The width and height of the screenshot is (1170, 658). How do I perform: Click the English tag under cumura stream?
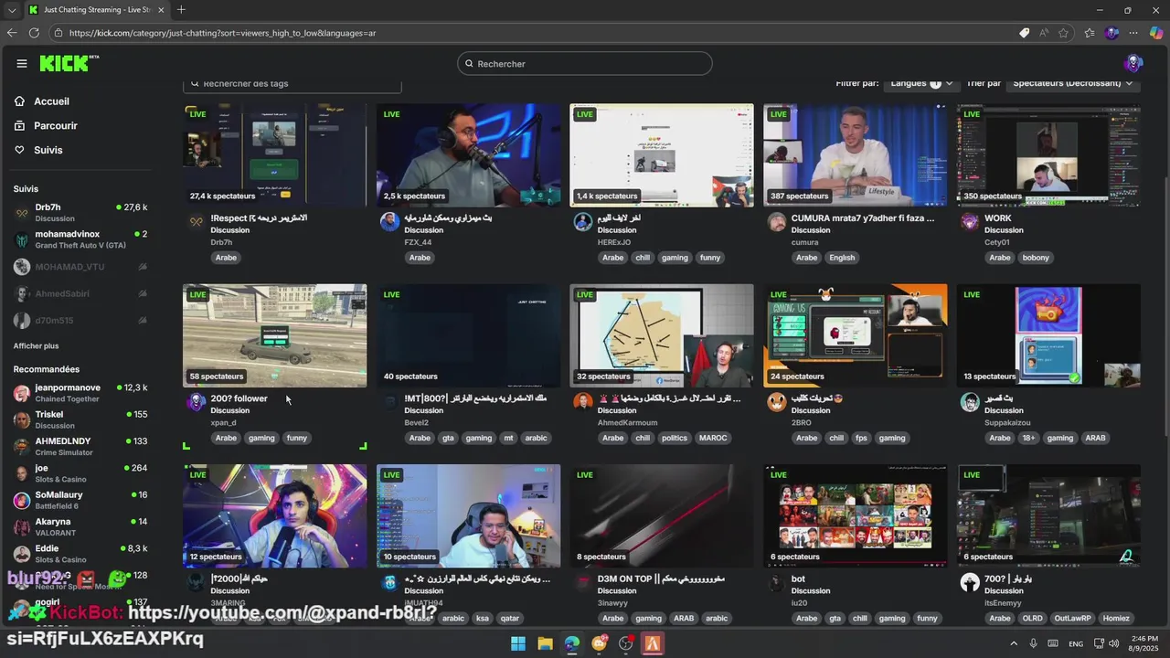tap(842, 258)
